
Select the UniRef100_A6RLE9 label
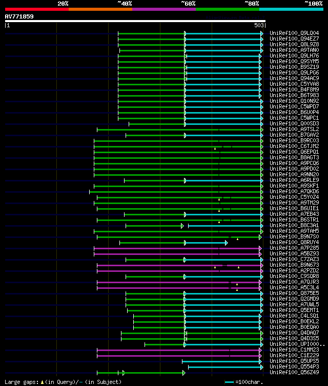click(294, 180)
